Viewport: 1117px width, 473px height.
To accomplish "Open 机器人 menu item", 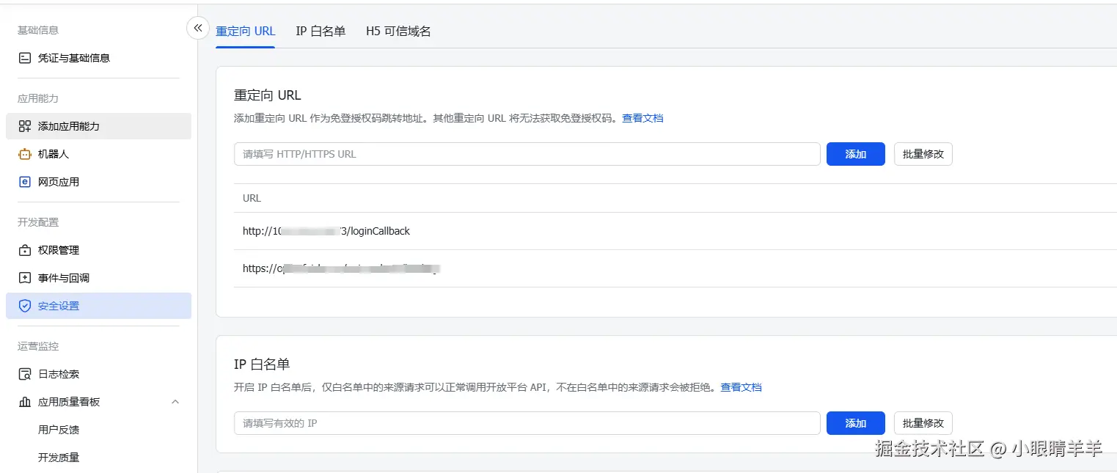I will click(x=98, y=154).
